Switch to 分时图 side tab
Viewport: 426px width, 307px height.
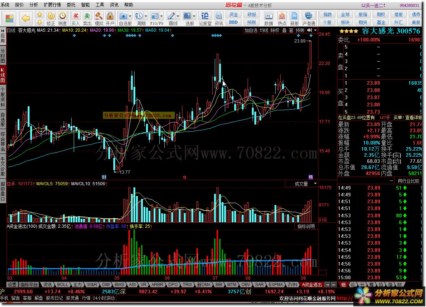[x=3, y=55]
